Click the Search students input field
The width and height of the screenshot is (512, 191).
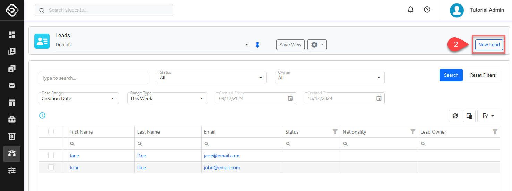pos(104,10)
